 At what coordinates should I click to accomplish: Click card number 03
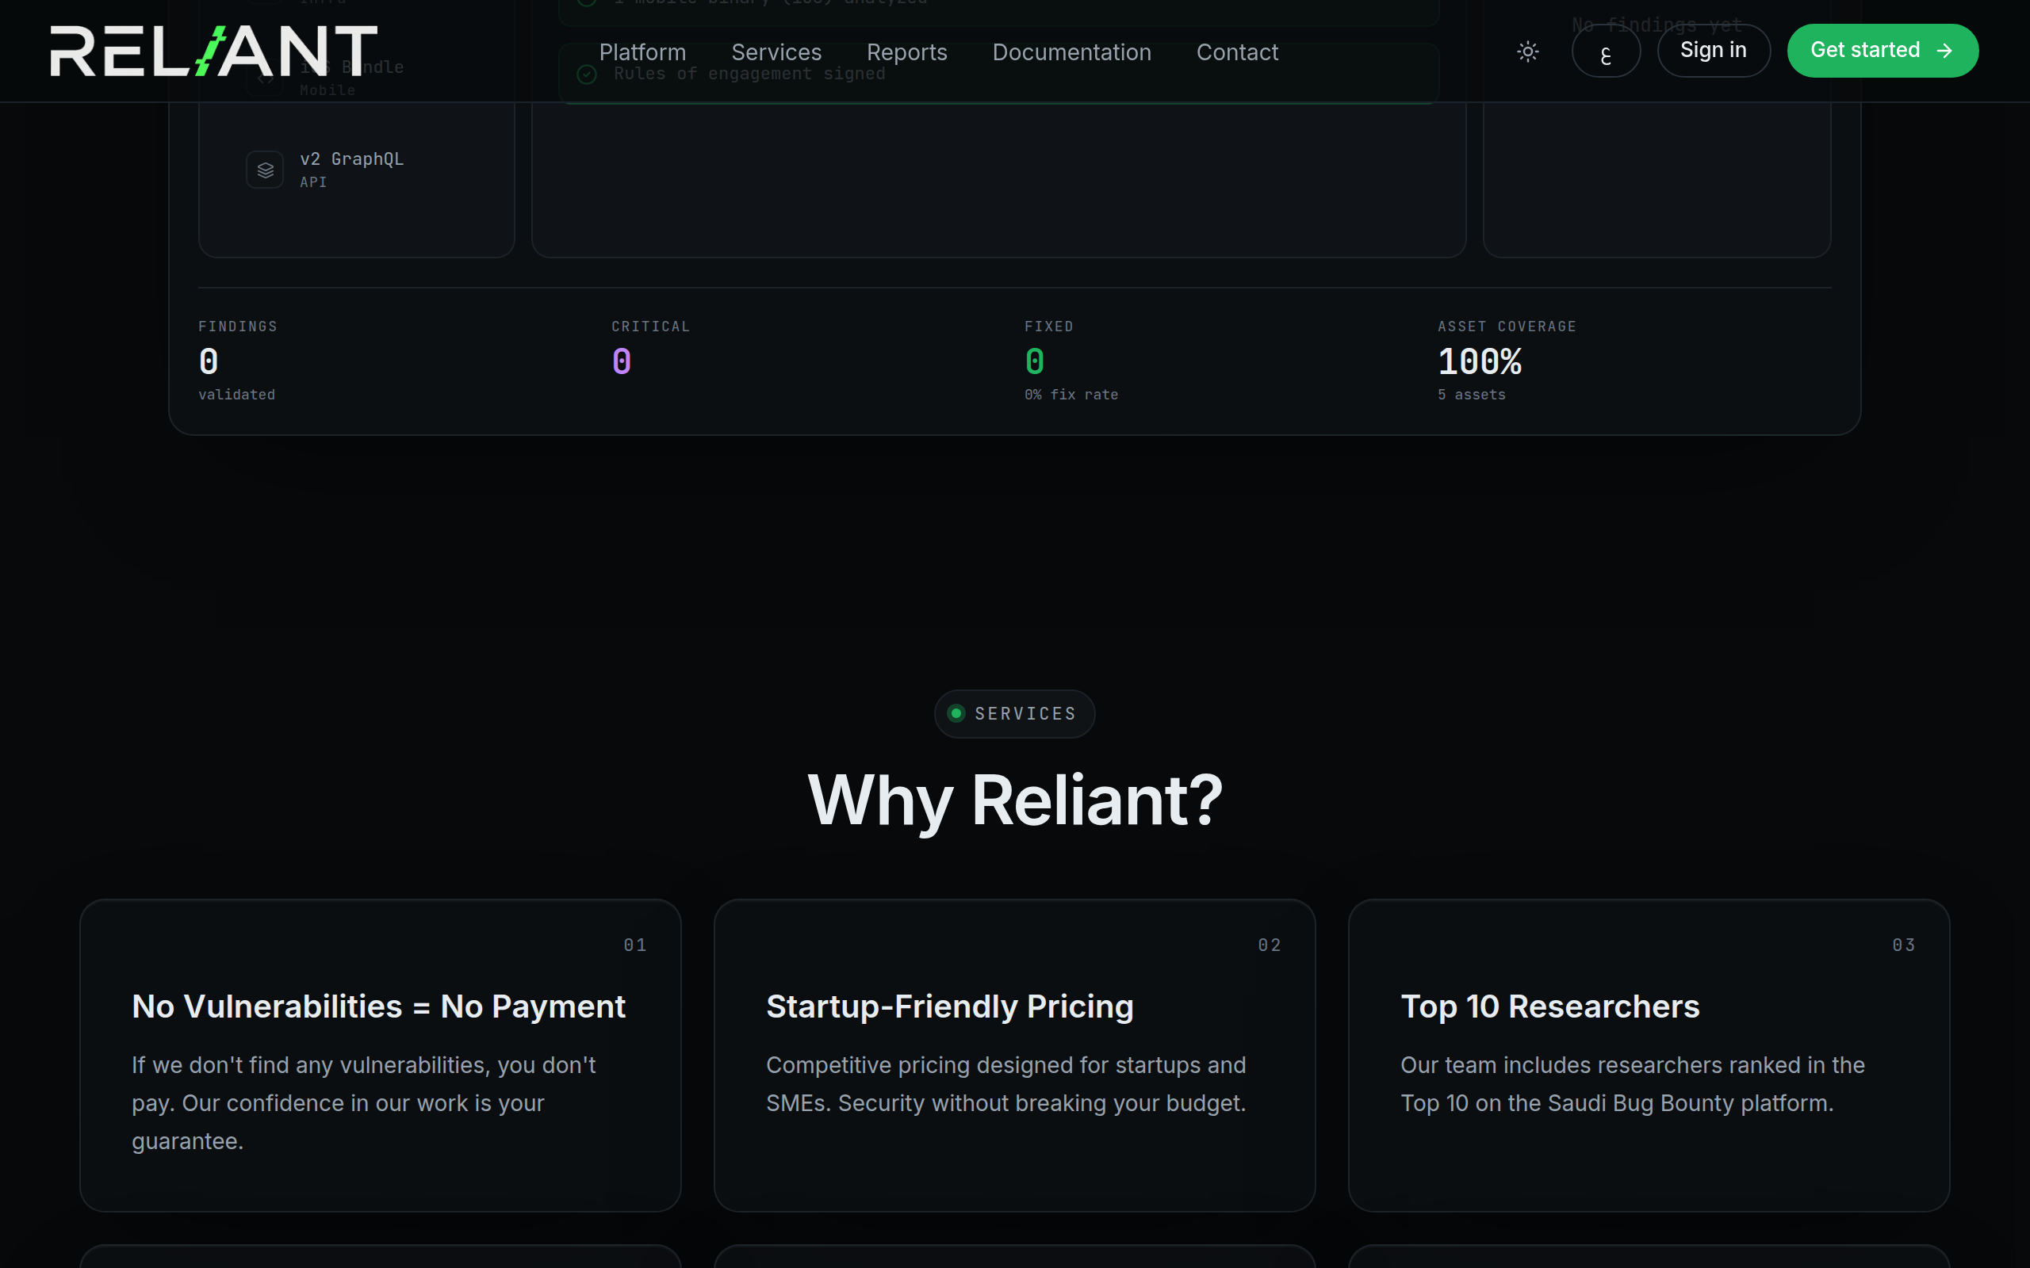pyautogui.click(x=1903, y=945)
